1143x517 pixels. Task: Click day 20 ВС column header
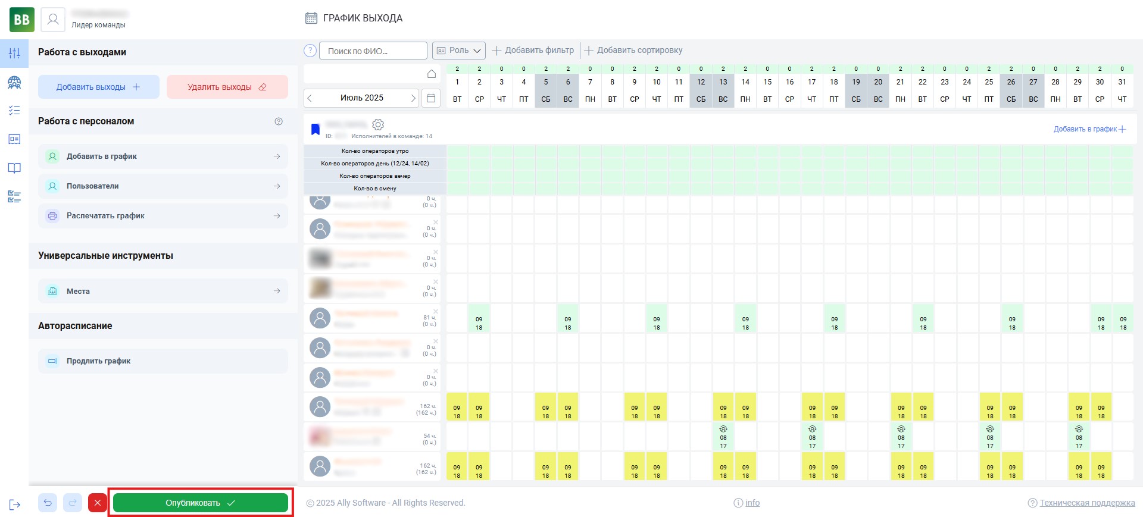[x=878, y=90]
